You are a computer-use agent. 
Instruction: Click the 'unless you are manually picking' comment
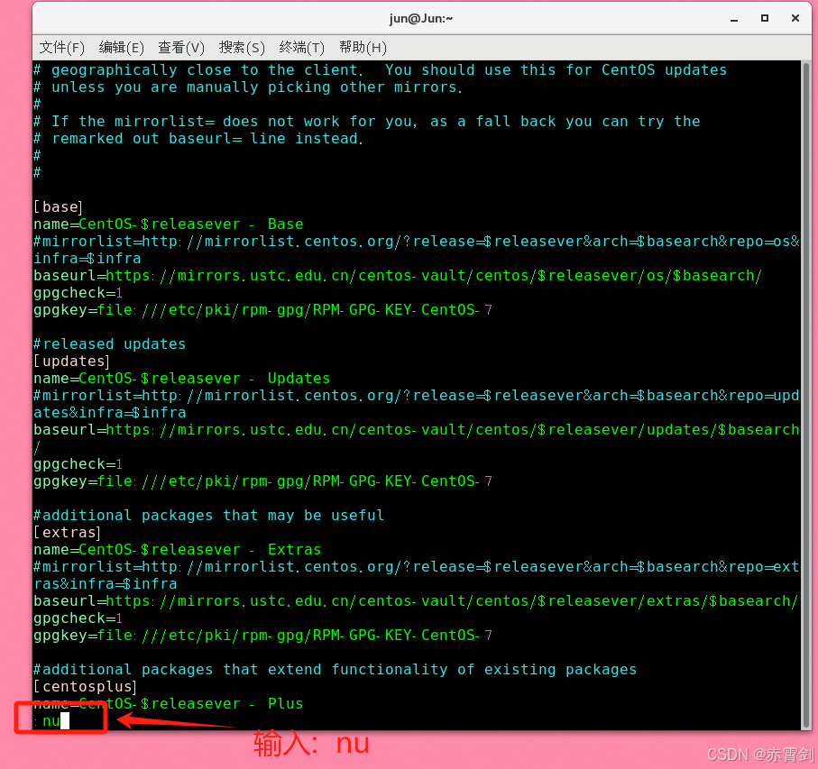[248, 87]
